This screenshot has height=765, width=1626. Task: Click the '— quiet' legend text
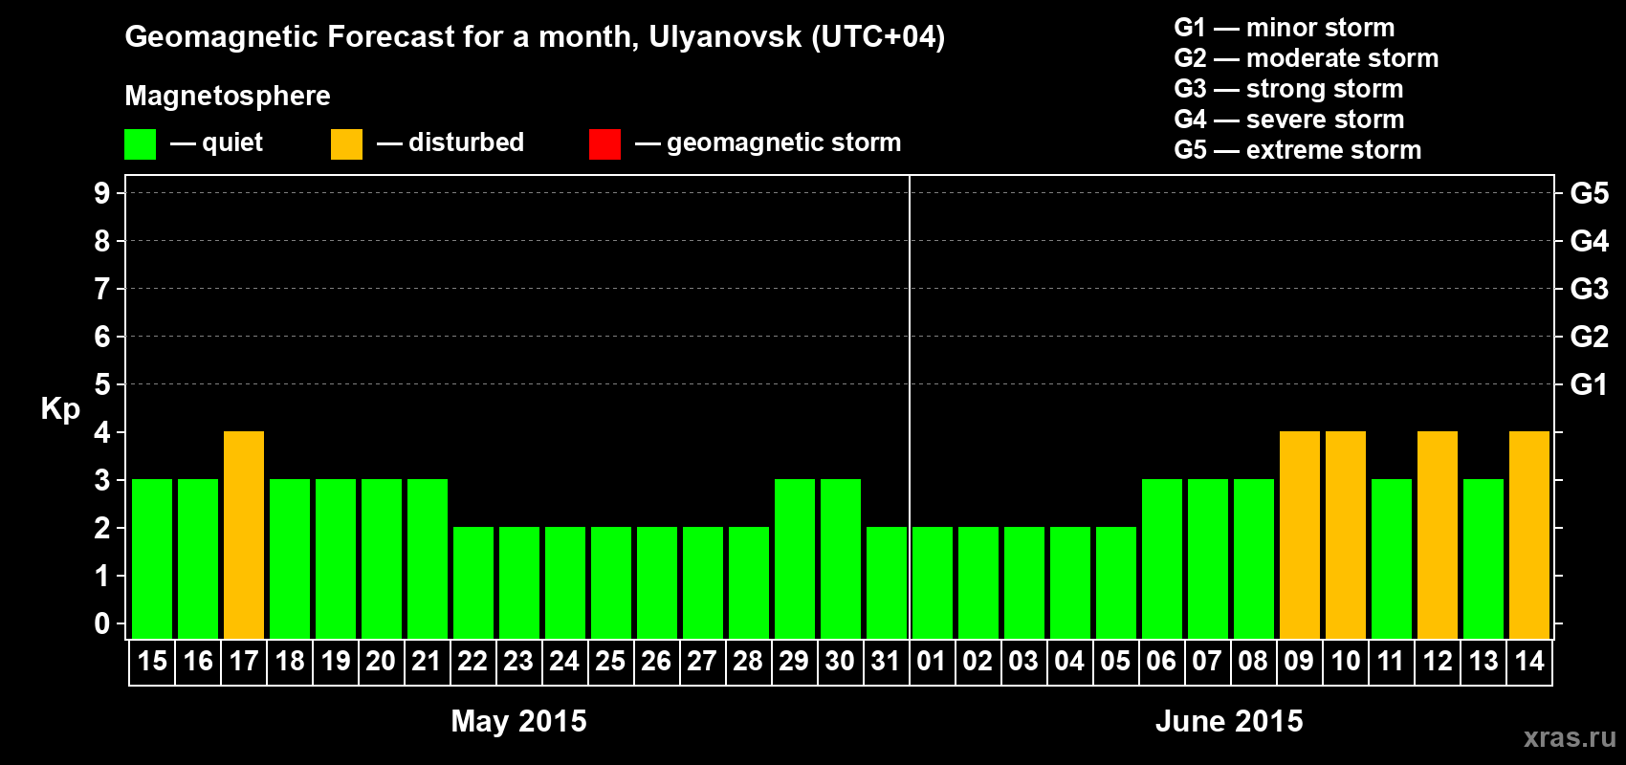(217, 143)
